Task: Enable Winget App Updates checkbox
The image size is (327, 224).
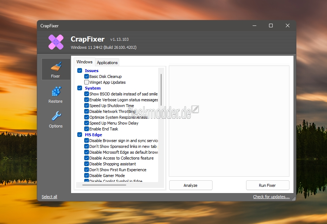Action: point(86,82)
